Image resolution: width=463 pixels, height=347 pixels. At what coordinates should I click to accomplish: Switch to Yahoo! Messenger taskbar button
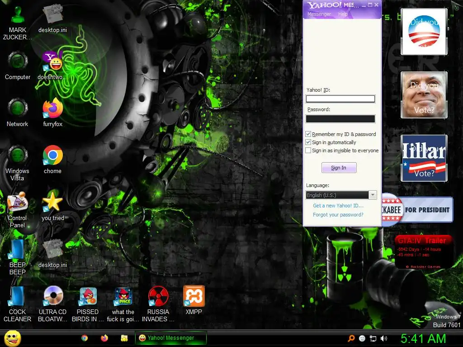(170, 338)
